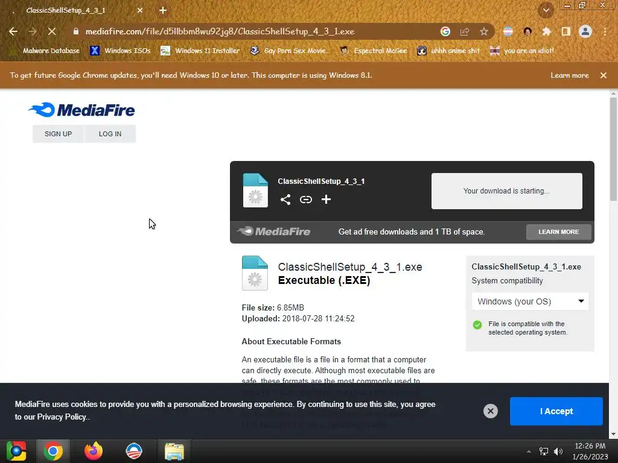Dismiss the cookie notice with X
This screenshot has height=463, width=618.
pyautogui.click(x=490, y=411)
